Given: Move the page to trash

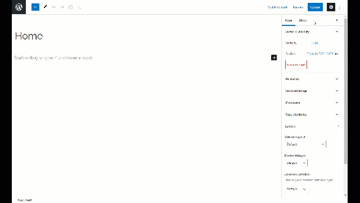Looking at the screenshot, I should (x=296, y=65).
